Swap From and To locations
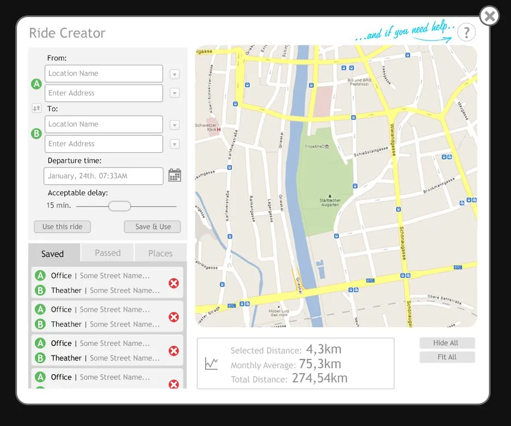 click(x=37, y=108)
